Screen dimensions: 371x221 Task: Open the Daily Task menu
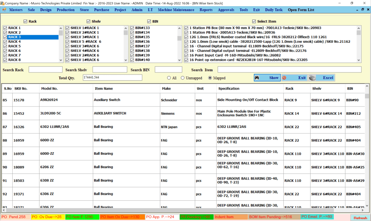[274, 10]
